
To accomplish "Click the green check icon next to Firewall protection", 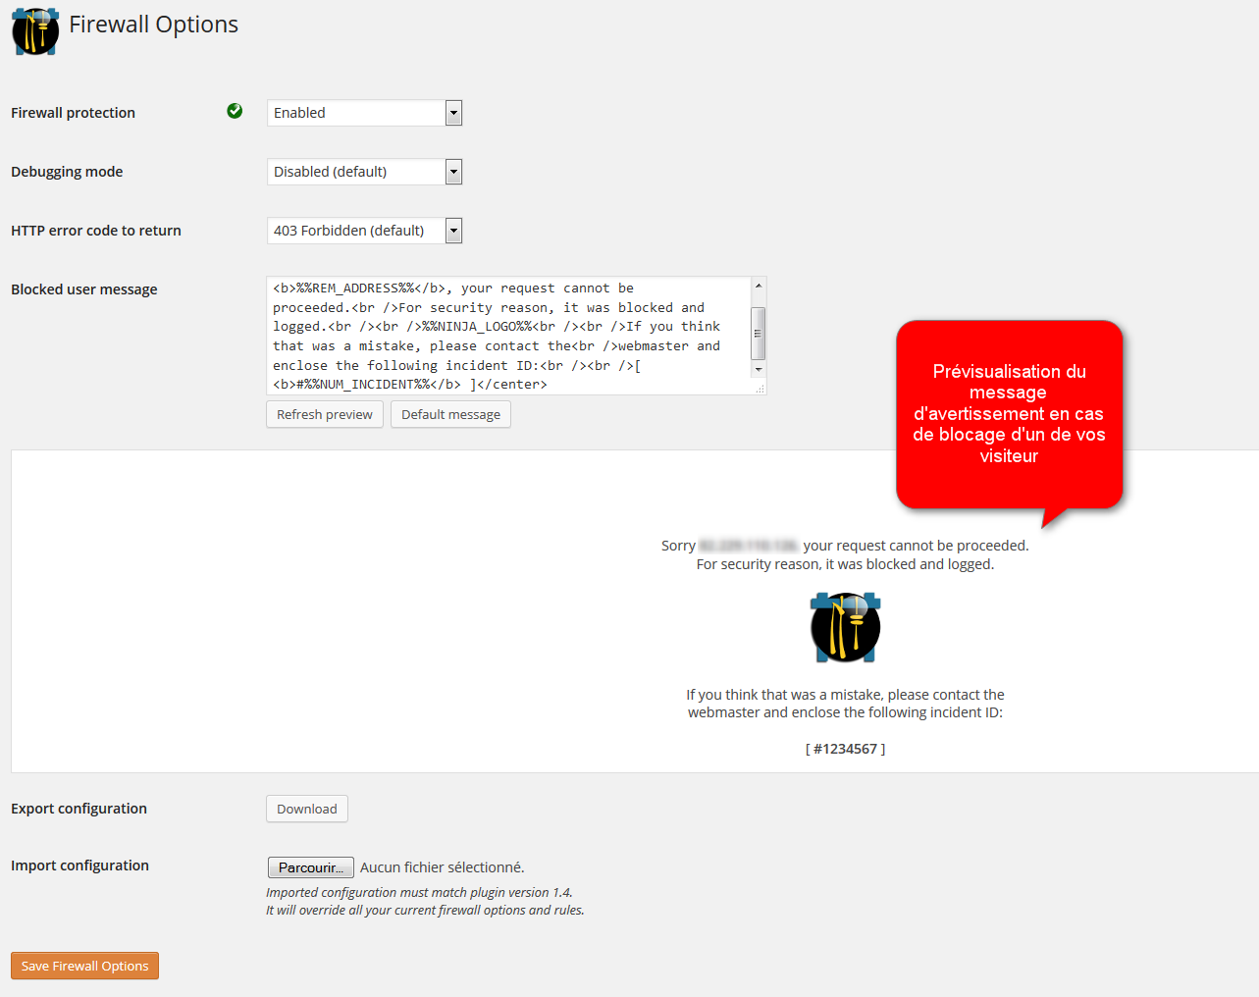I will [235, 111].
